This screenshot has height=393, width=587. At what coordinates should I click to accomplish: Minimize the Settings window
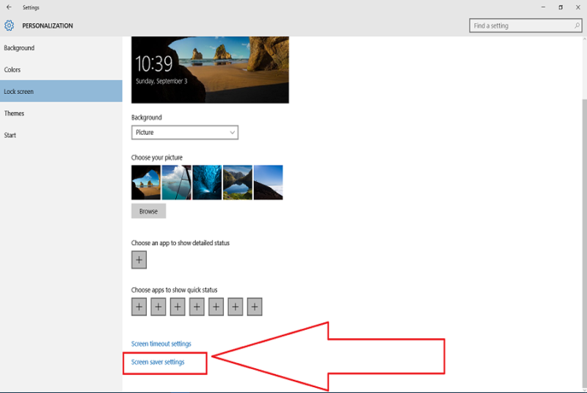click(x=543, y=7)
